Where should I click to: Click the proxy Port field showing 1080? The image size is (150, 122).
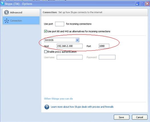(104, 46)
